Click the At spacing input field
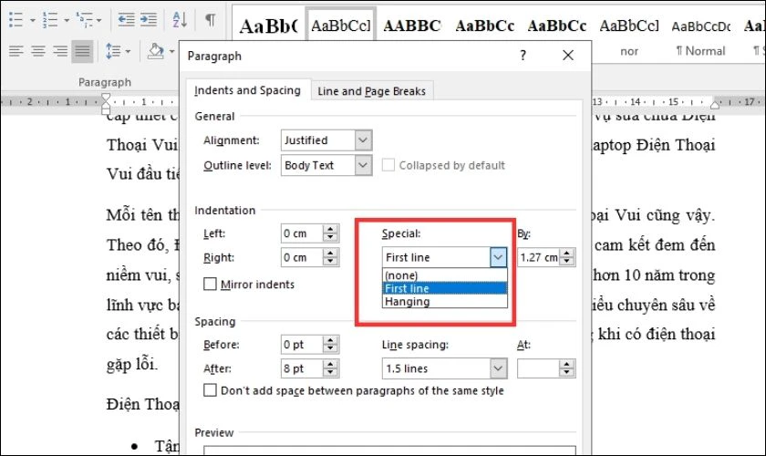The height and width of the screenshot is (456, 766). click(x=538, y=368)
